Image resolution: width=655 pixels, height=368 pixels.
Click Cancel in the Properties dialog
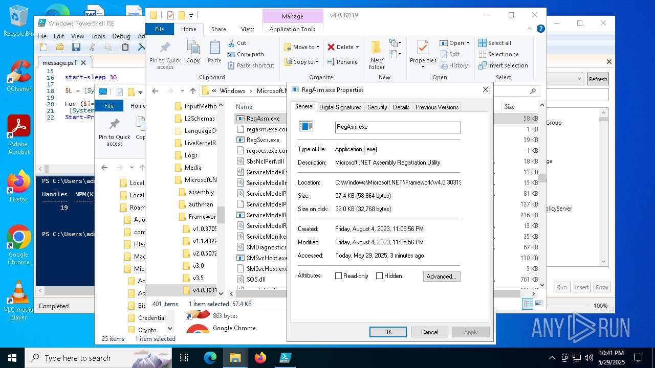pyautogui.click(x=430, y=332)
